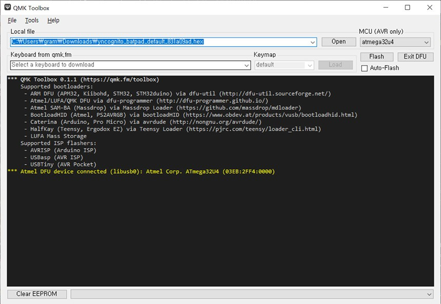This screenshot has height=304, width=441.
Task: Click the 'Supported bootloaders:' log line
Action: click(x=56, y=87)
